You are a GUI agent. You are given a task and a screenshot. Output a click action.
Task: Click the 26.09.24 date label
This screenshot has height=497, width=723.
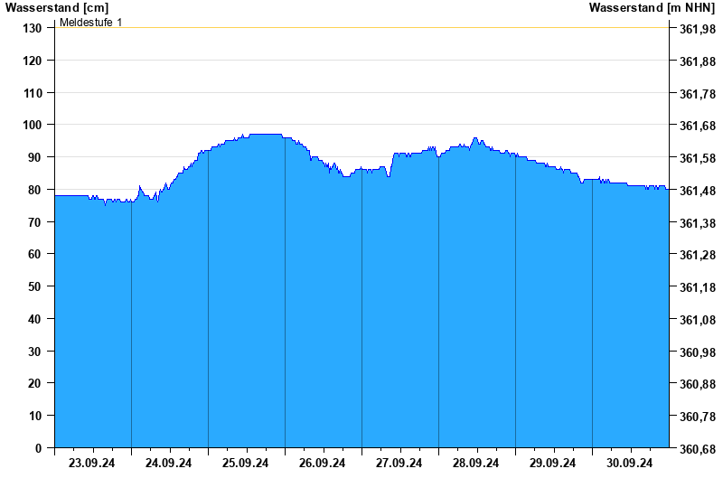click(x=322, y=463)
